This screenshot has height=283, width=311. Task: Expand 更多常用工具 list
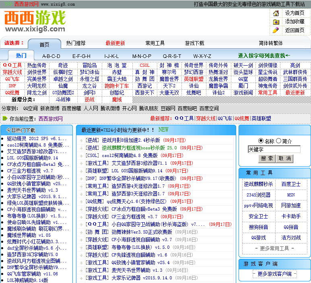point(274,248)
